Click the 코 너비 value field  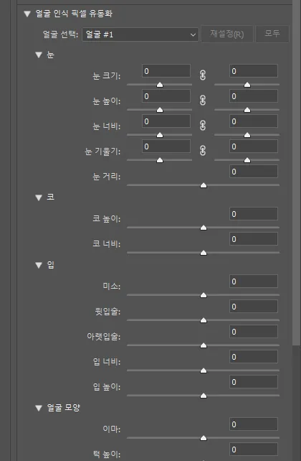point(254,239)
